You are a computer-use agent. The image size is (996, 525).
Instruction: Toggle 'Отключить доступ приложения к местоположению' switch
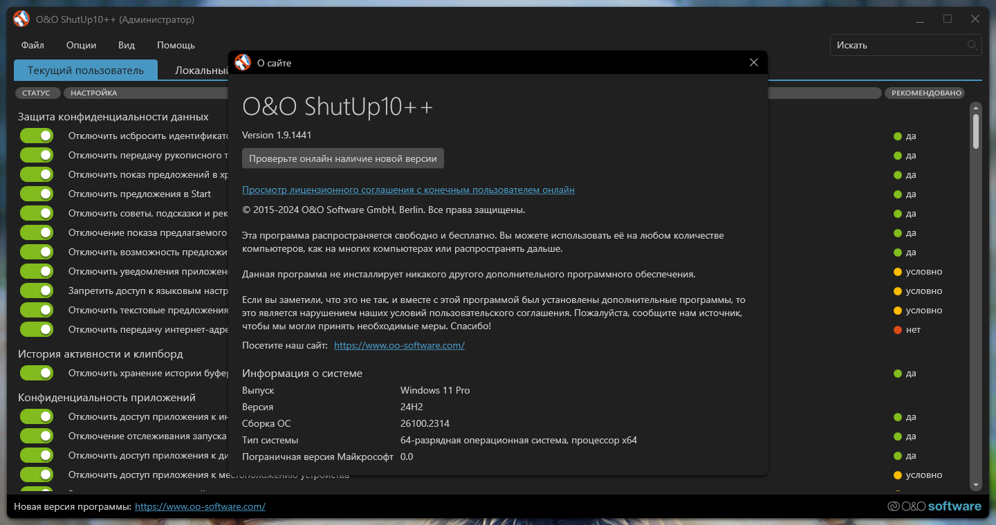click(37, 475)
